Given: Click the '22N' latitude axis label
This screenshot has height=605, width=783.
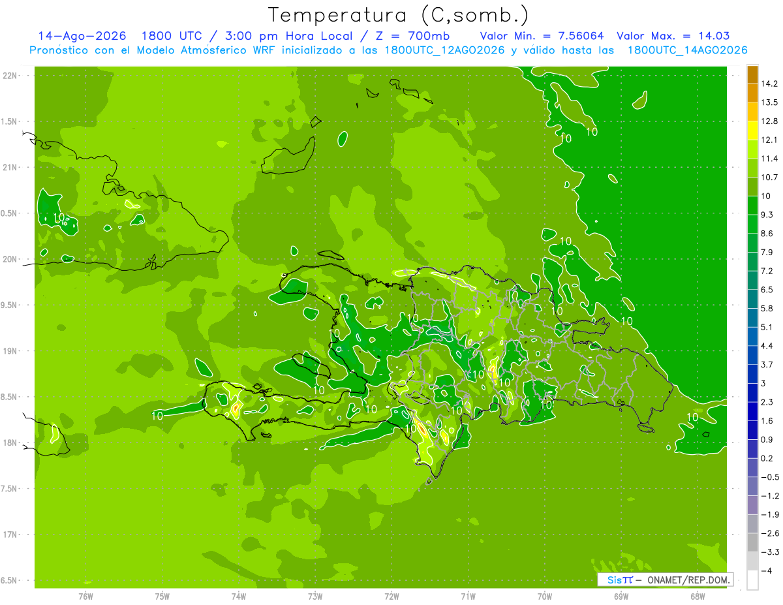Looking at the screenshot, I should [10, 75].
